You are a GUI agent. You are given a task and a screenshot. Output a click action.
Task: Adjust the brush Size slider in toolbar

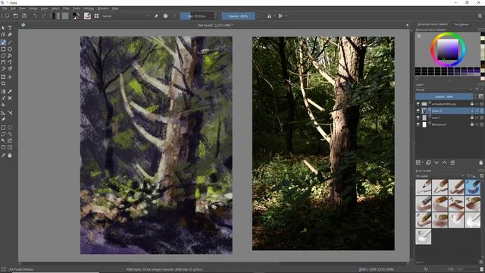(x=197, y=16)
